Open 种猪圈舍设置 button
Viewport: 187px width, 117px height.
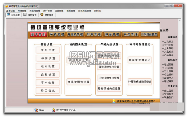[x=78, y=60]
